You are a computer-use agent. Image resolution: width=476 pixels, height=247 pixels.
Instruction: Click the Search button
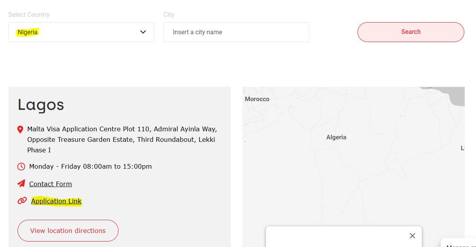[411, 32]
